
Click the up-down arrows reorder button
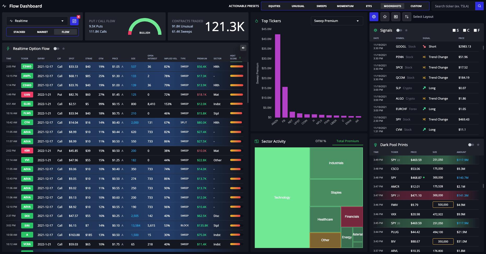[x=407, y=17]
